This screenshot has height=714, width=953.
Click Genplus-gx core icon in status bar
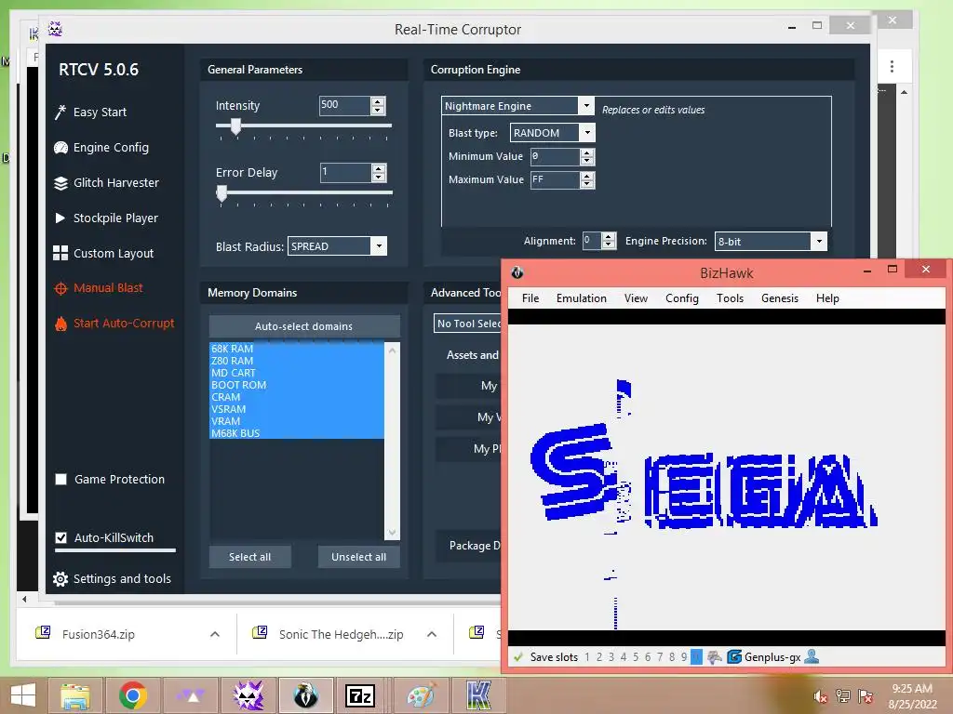734,657
